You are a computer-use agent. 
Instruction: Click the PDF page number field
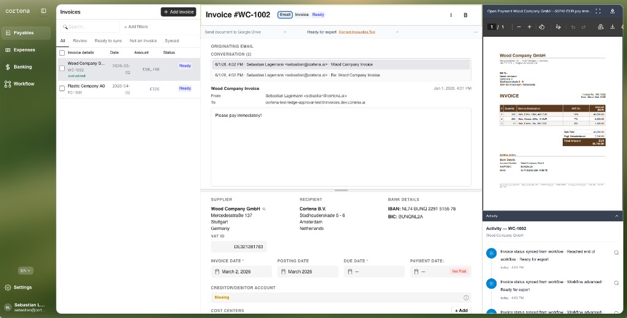point(491,27)
